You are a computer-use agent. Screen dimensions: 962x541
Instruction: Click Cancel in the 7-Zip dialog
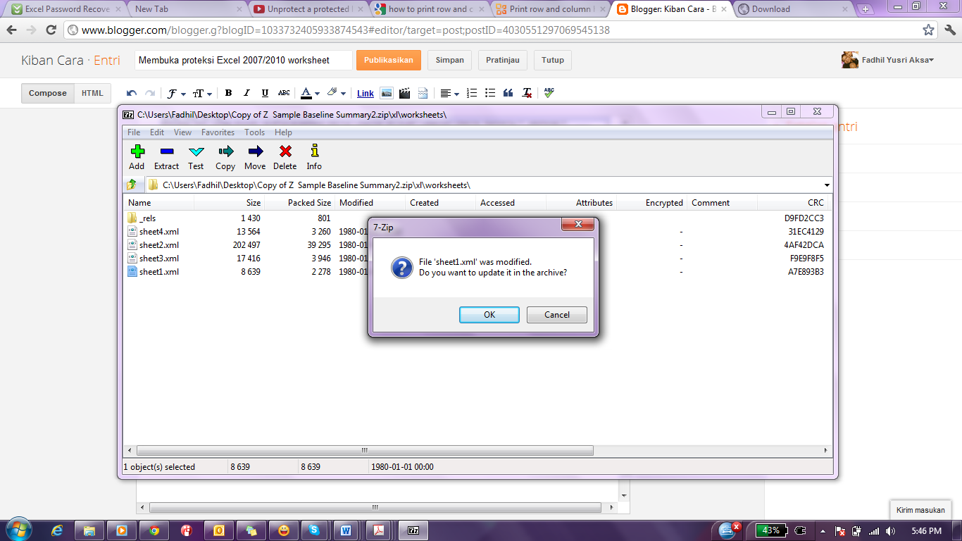556,315
